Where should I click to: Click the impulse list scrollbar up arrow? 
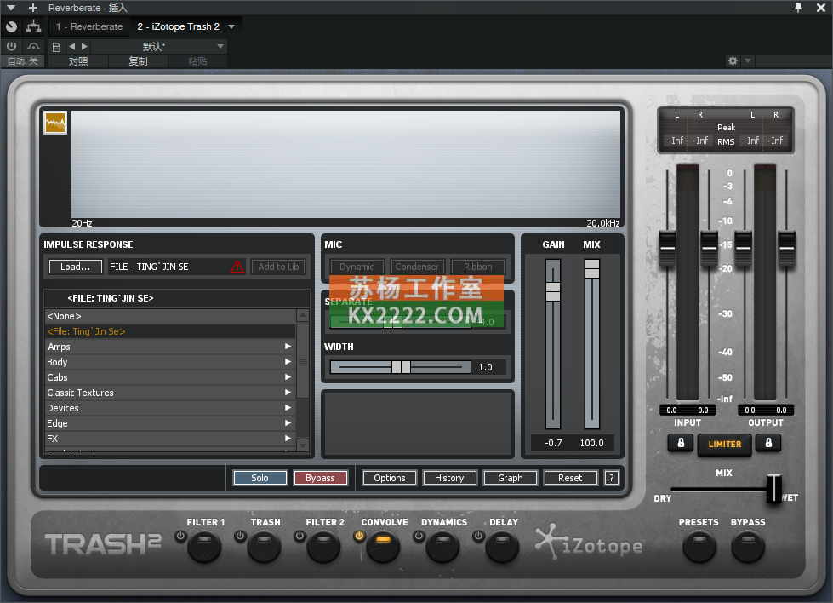(303, 315)
